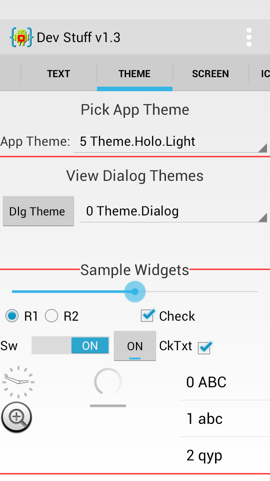This screenshot has width=270, height=481.
Task: Select the '1 abc' list item
Action: click(225, 418)
